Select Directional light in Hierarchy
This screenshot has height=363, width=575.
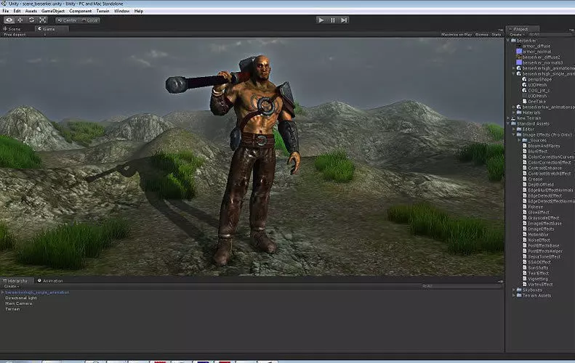pos(21,298)
